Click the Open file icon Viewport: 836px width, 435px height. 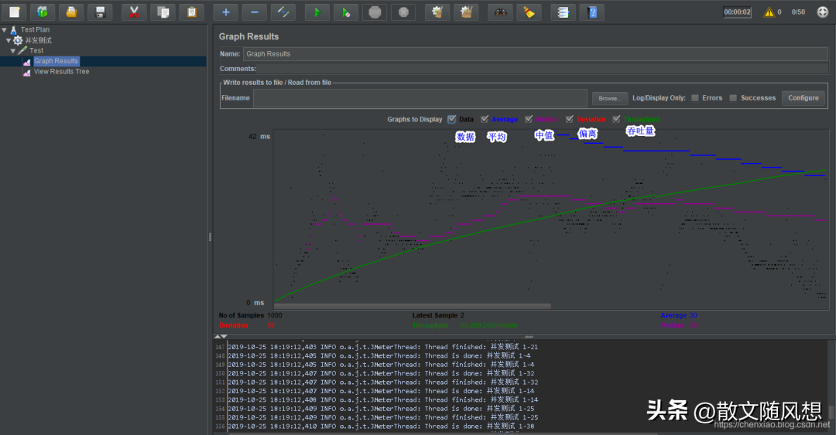click(x=71, y=12)
